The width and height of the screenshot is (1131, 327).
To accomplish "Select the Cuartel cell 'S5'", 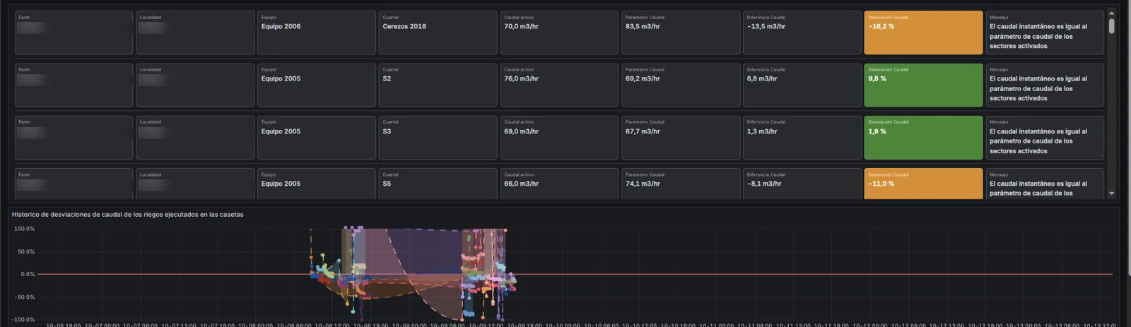I will tap(438, 184).
